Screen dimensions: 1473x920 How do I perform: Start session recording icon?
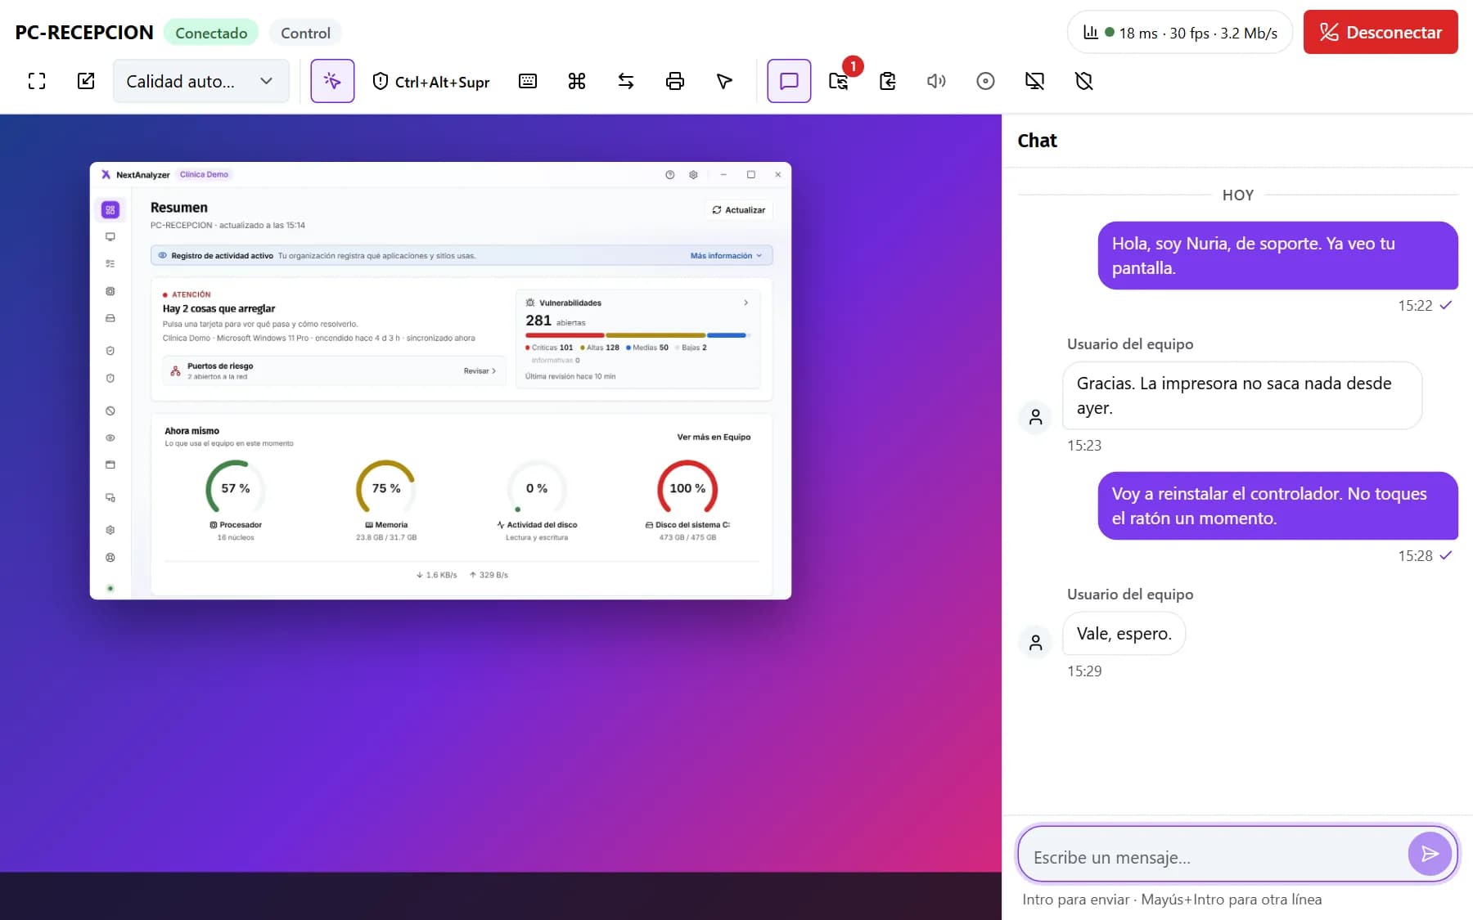986,81
